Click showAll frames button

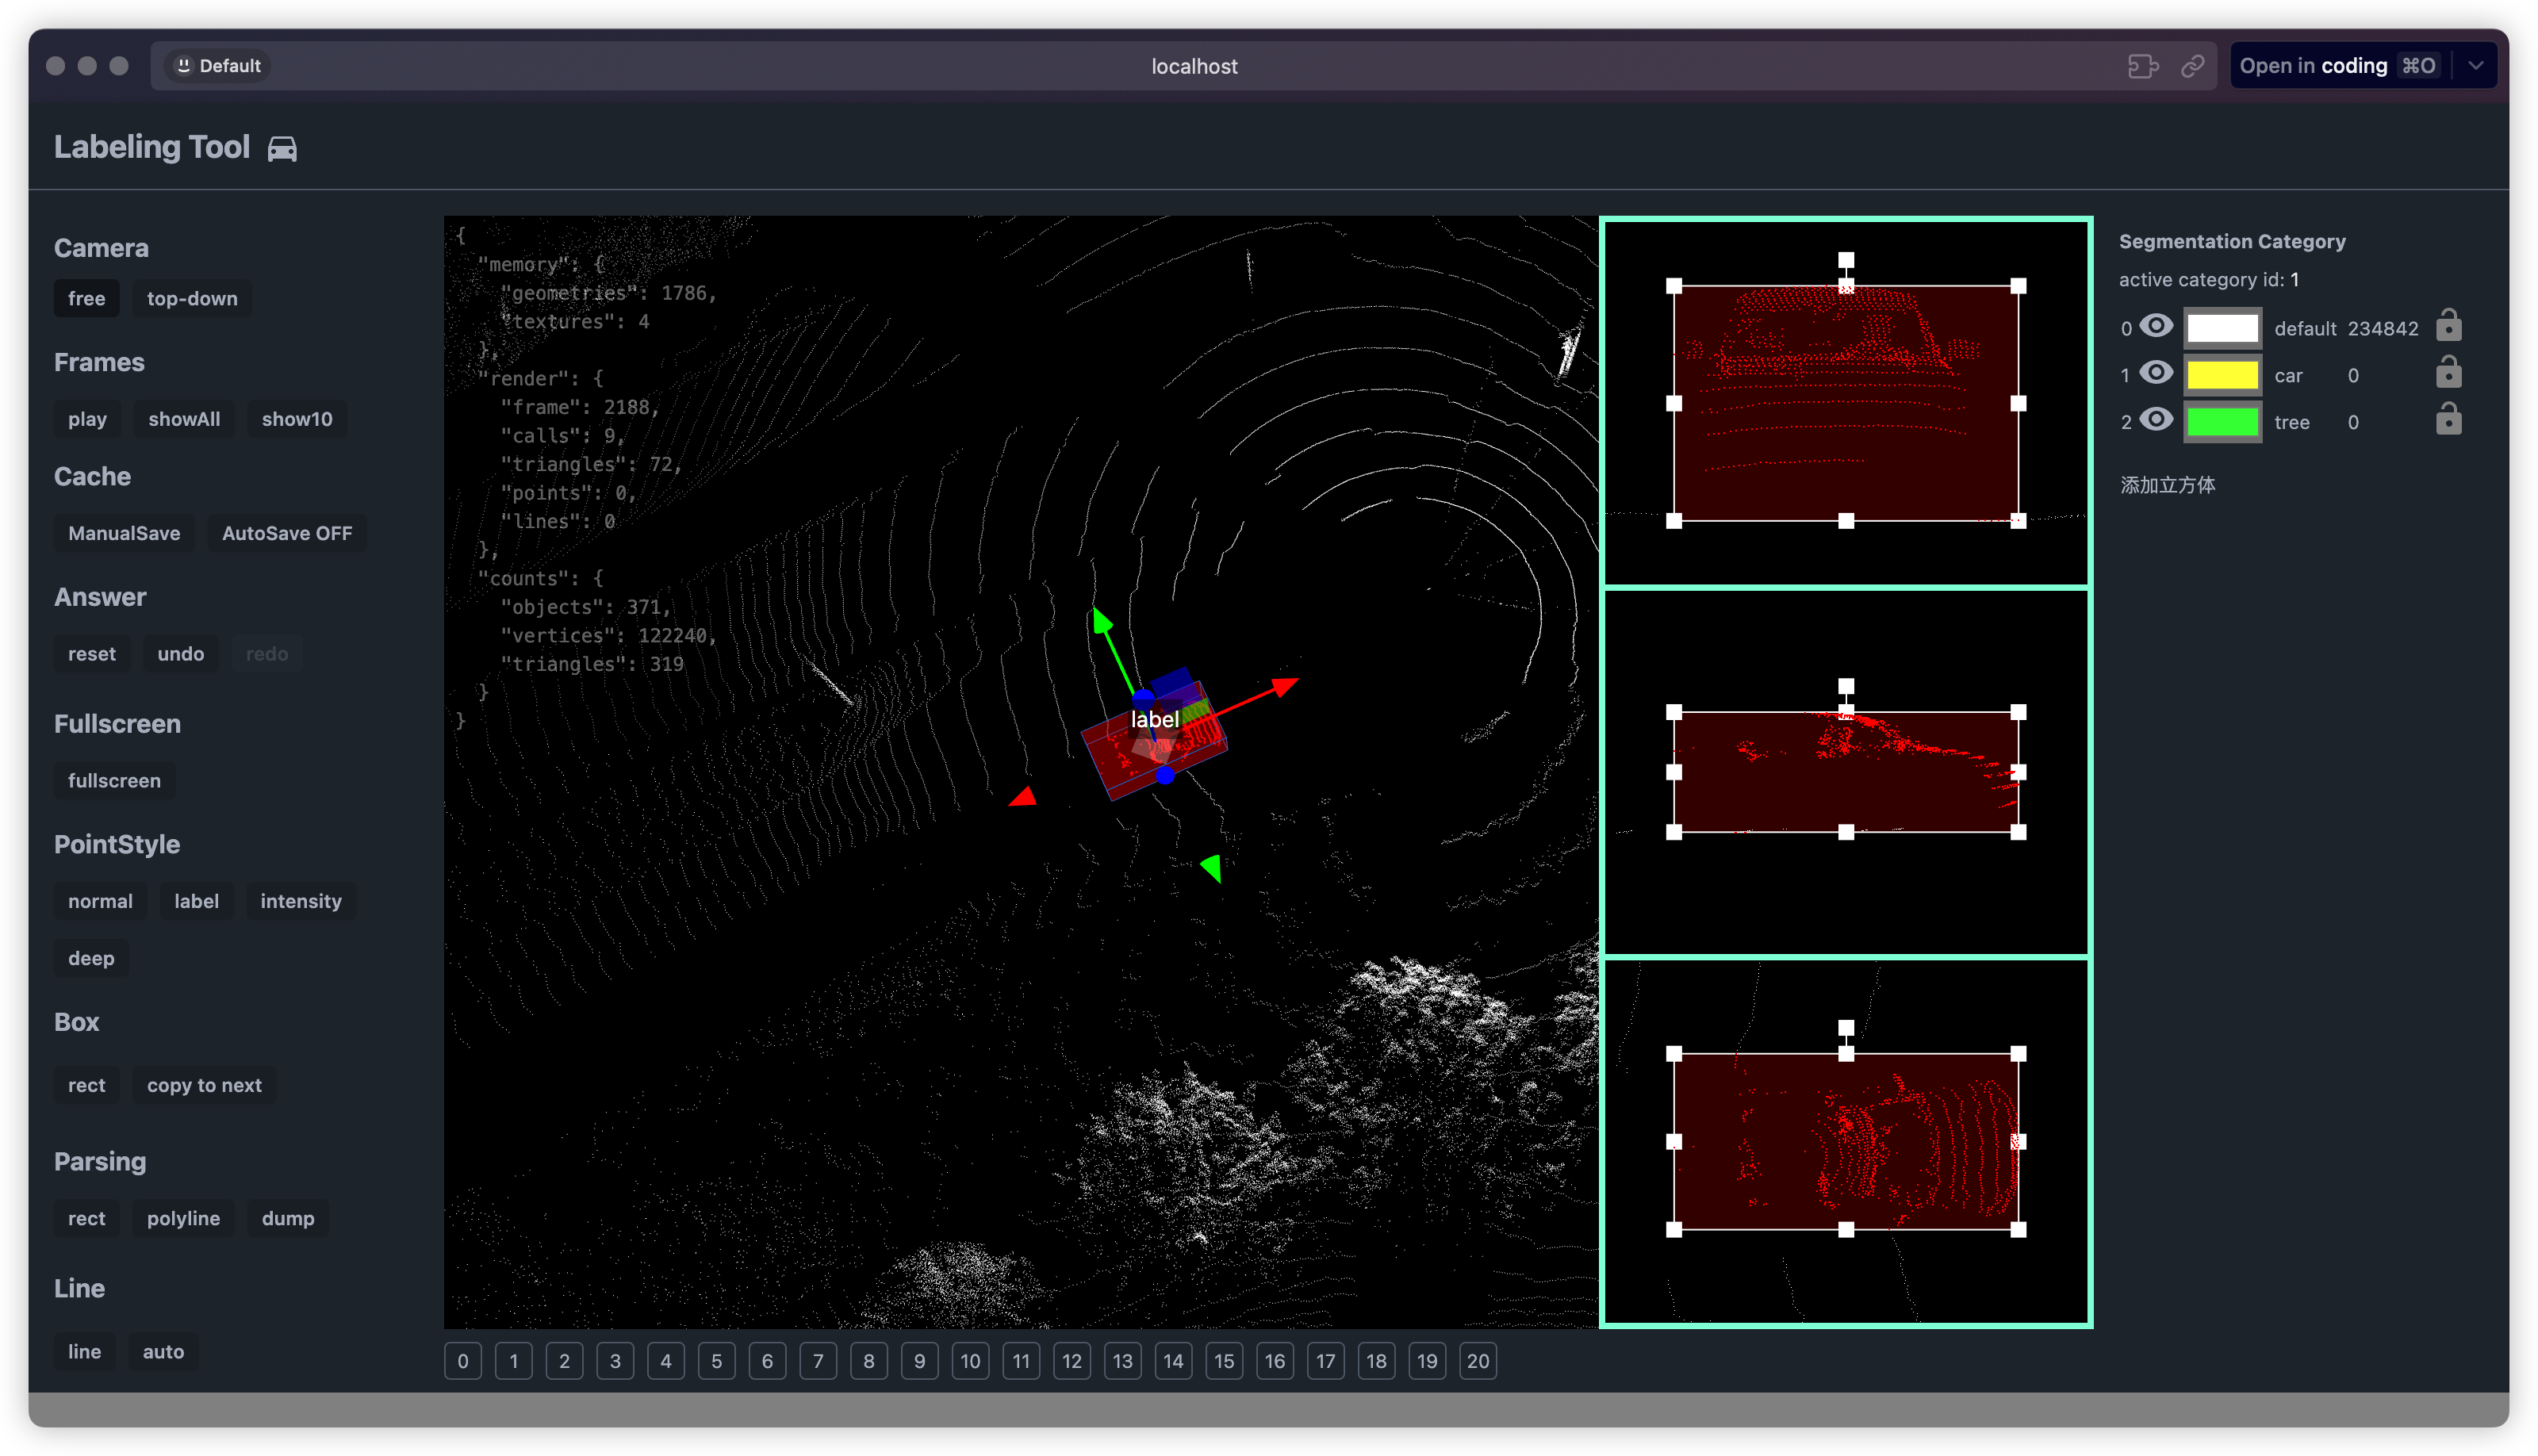(x=184, y=419)
